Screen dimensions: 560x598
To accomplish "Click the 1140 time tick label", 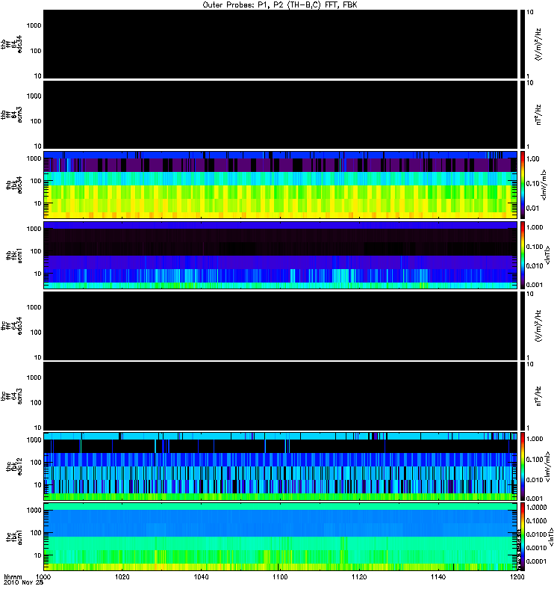I will point(438,576).
